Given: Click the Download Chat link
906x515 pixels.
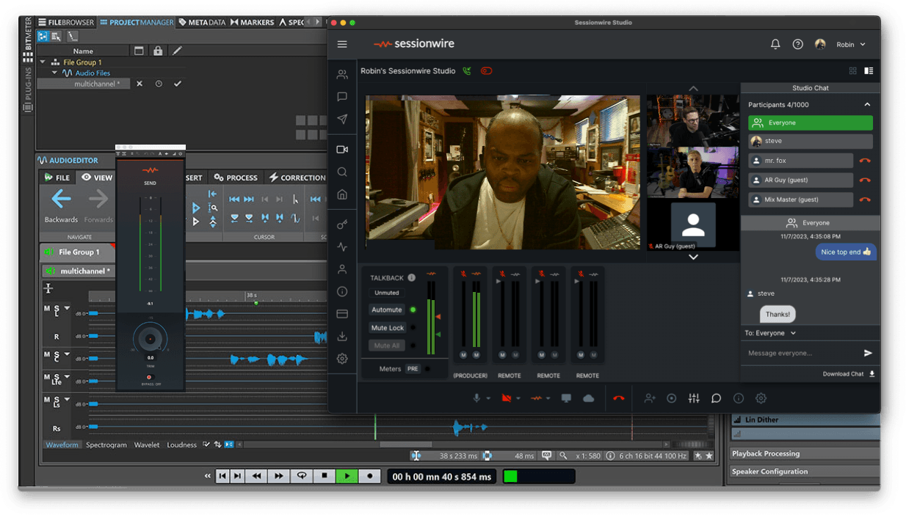Looking at the screenshot, I should tap(849, 374).
